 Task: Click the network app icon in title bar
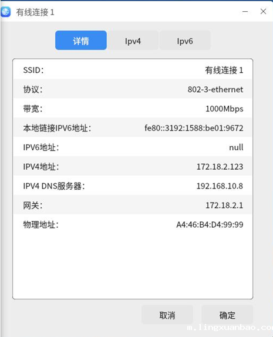(x=5, y=12)
